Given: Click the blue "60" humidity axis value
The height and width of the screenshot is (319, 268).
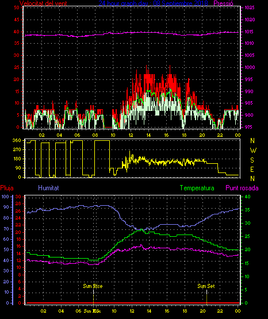Looking at the screenshot, I should click(6, 239).
